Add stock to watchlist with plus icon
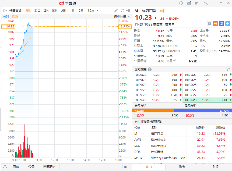The width and height of the screenshot is (232, 171). coord(228,23)
